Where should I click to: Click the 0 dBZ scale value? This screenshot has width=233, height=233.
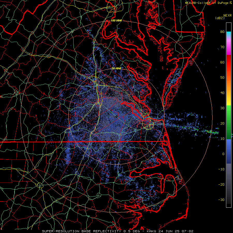click(223, 154)
